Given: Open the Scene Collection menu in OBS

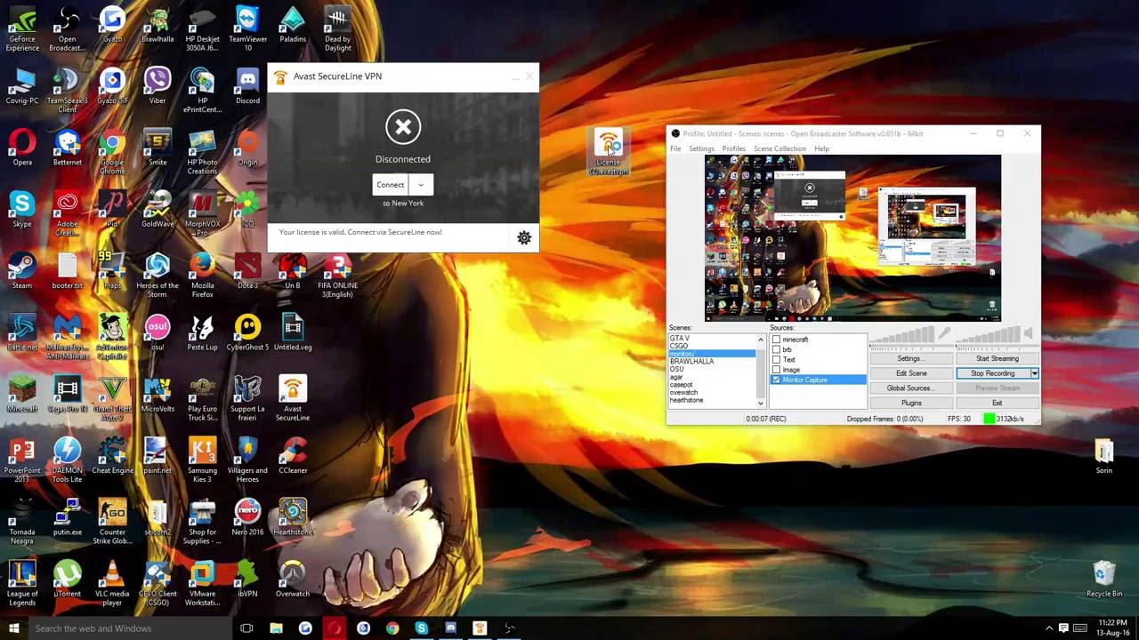Looking at the screenshot, I should coord(780,148).
